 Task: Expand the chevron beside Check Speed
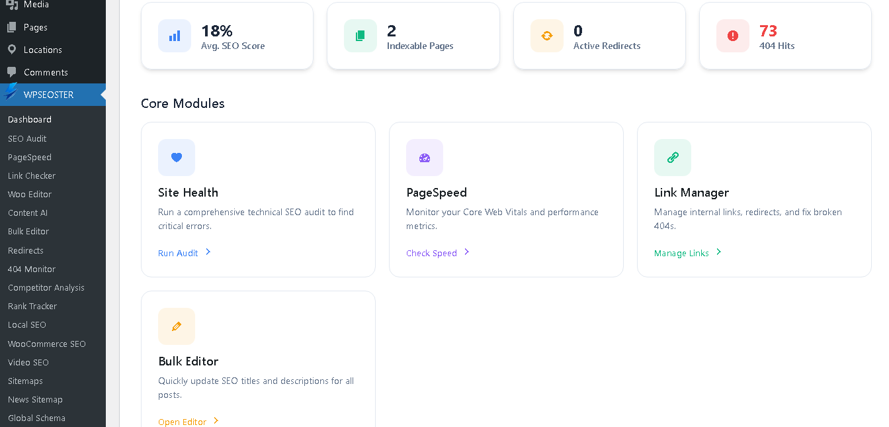pos(467,252)
